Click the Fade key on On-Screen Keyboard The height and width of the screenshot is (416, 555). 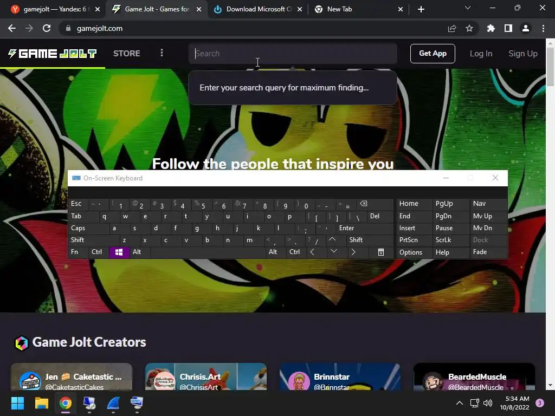(x=488, y=252)
